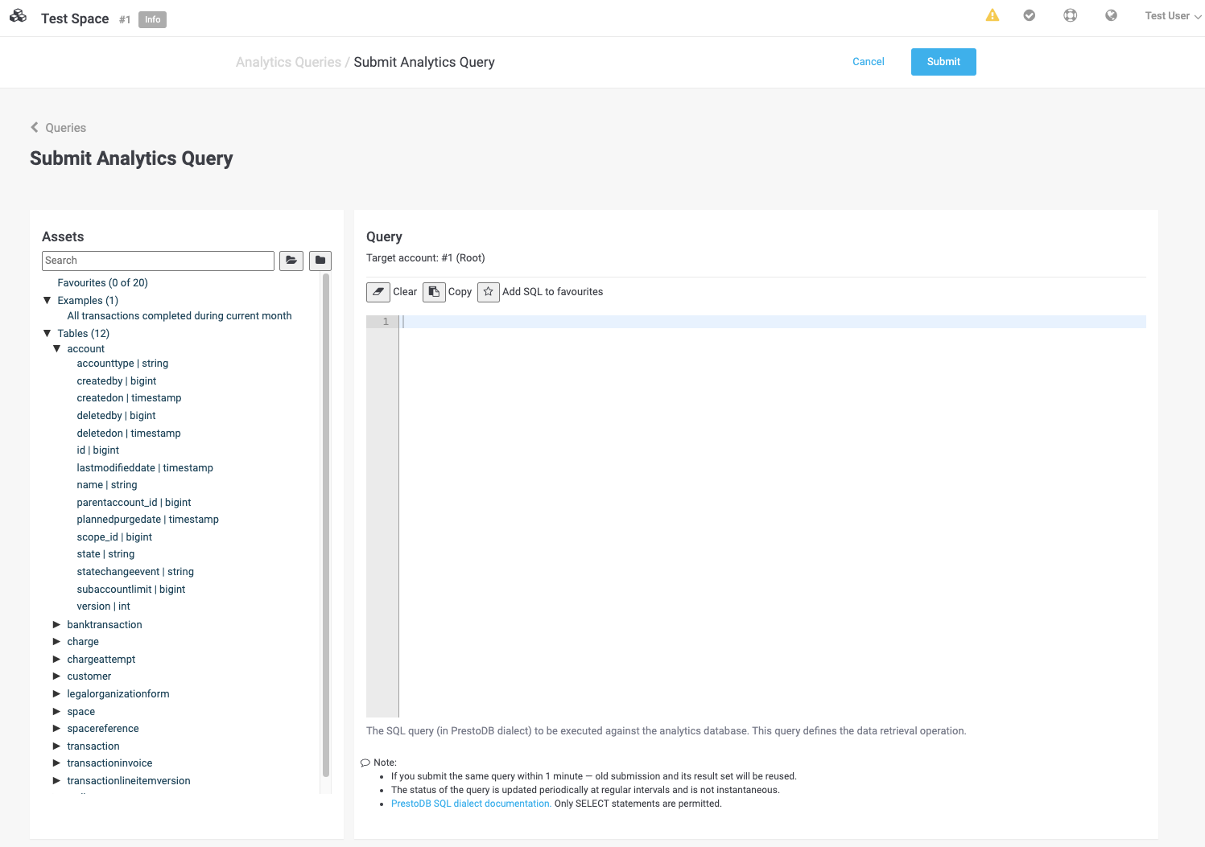Click the globe language icon
This screenshot has width=1205, height=847.
(x=1111, y=15)
